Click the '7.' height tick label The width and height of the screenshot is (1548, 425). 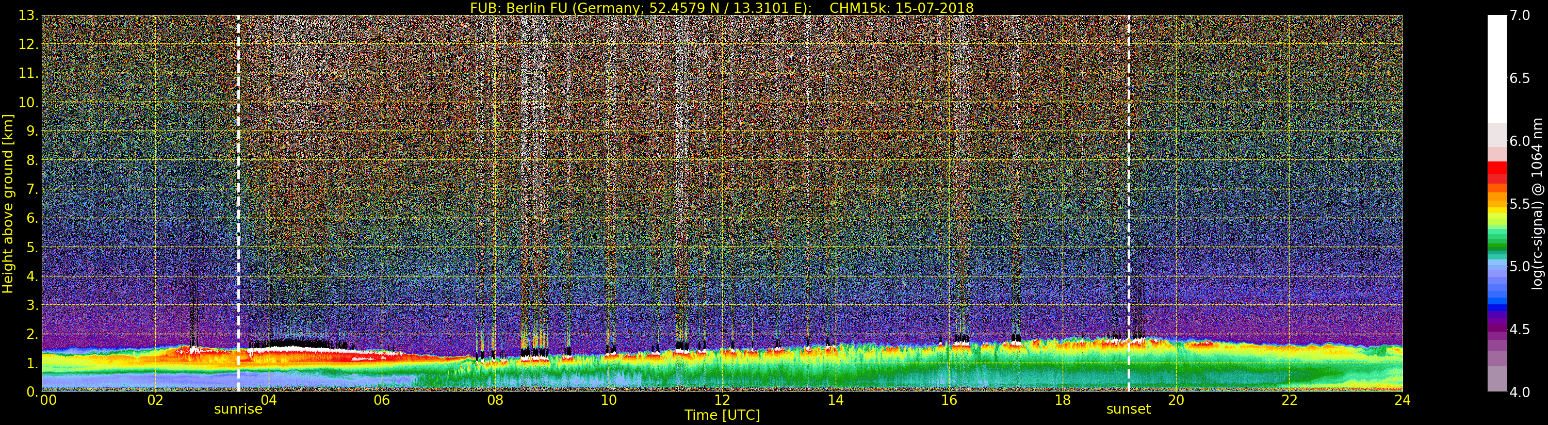click(32, 189)
